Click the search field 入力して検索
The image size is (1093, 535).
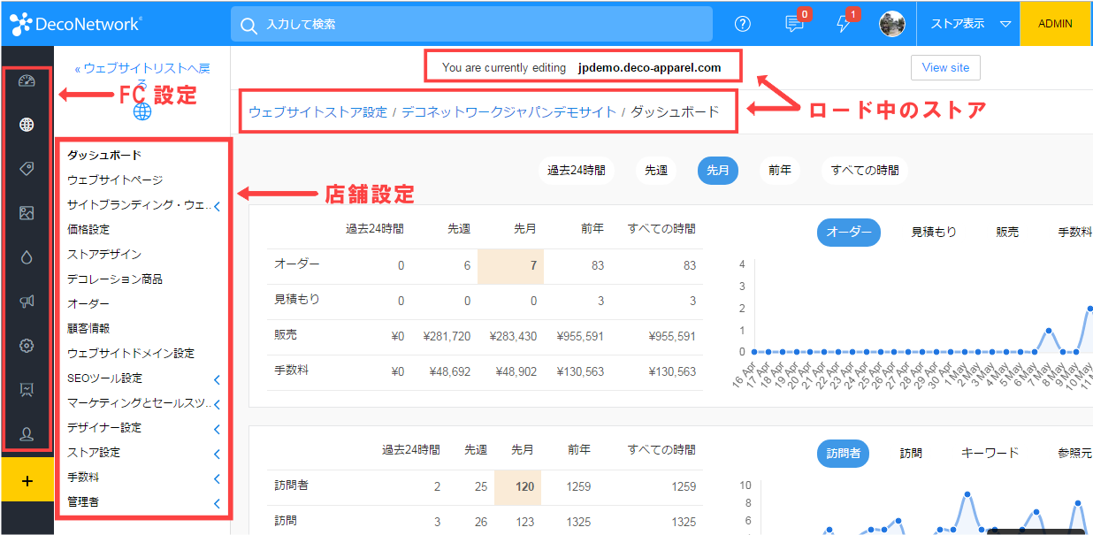click(471, 24)
